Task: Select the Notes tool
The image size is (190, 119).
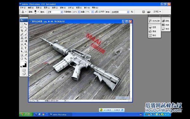Action: point(22,55)
